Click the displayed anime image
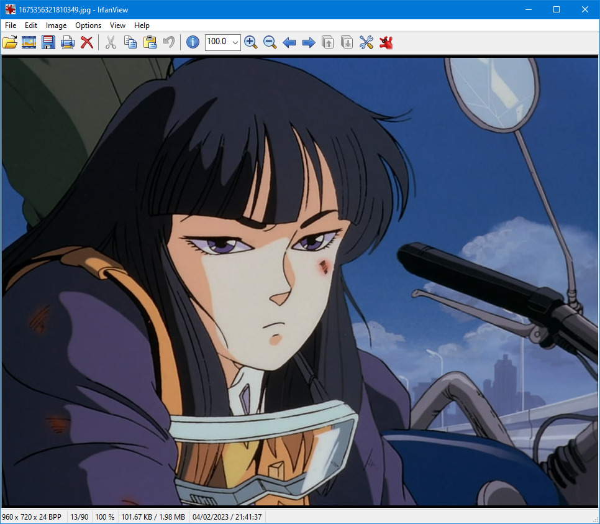Viewport: 600px width, 524px height. pos(300,282)
